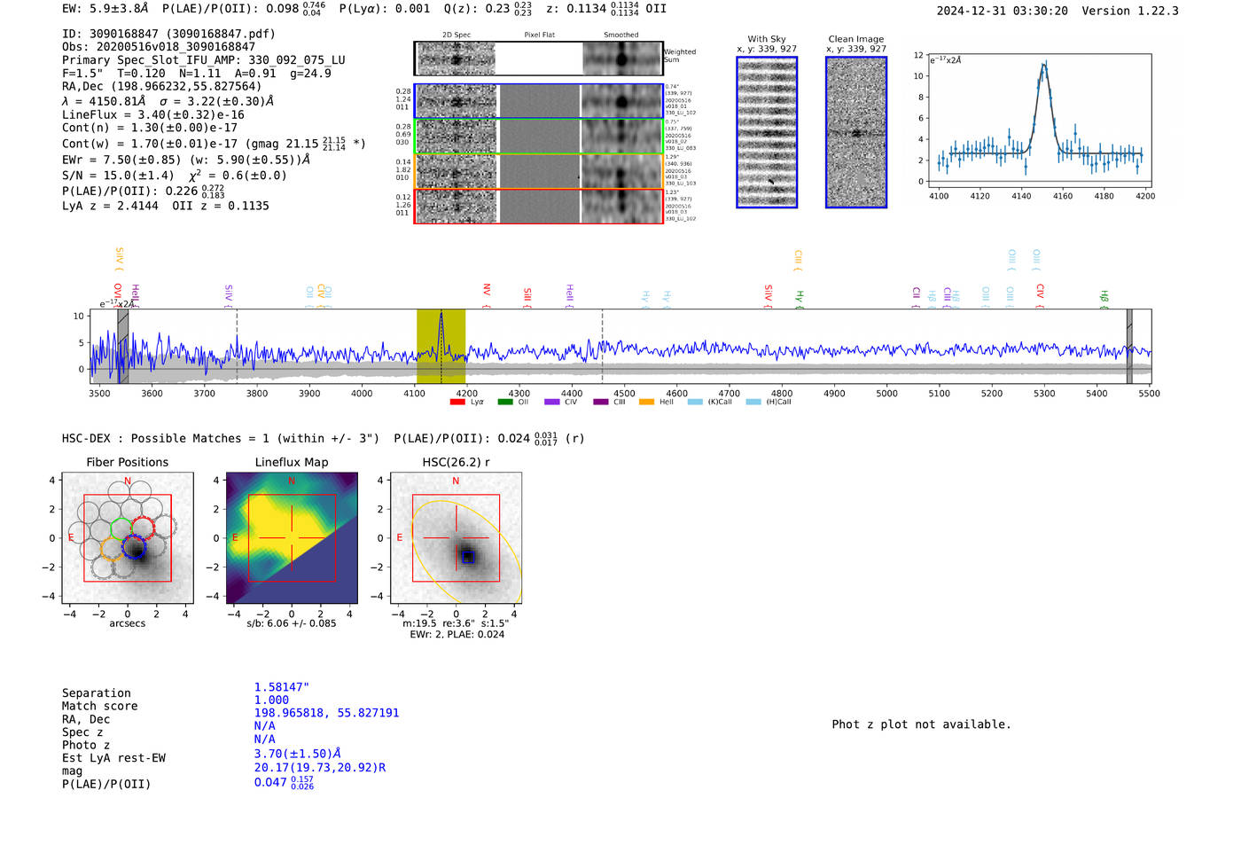Click the Est LyA rest-EW value 3.70(±1.50)Å
The height and width of the screenshot is (845, 1241).
tap(298, 754)
